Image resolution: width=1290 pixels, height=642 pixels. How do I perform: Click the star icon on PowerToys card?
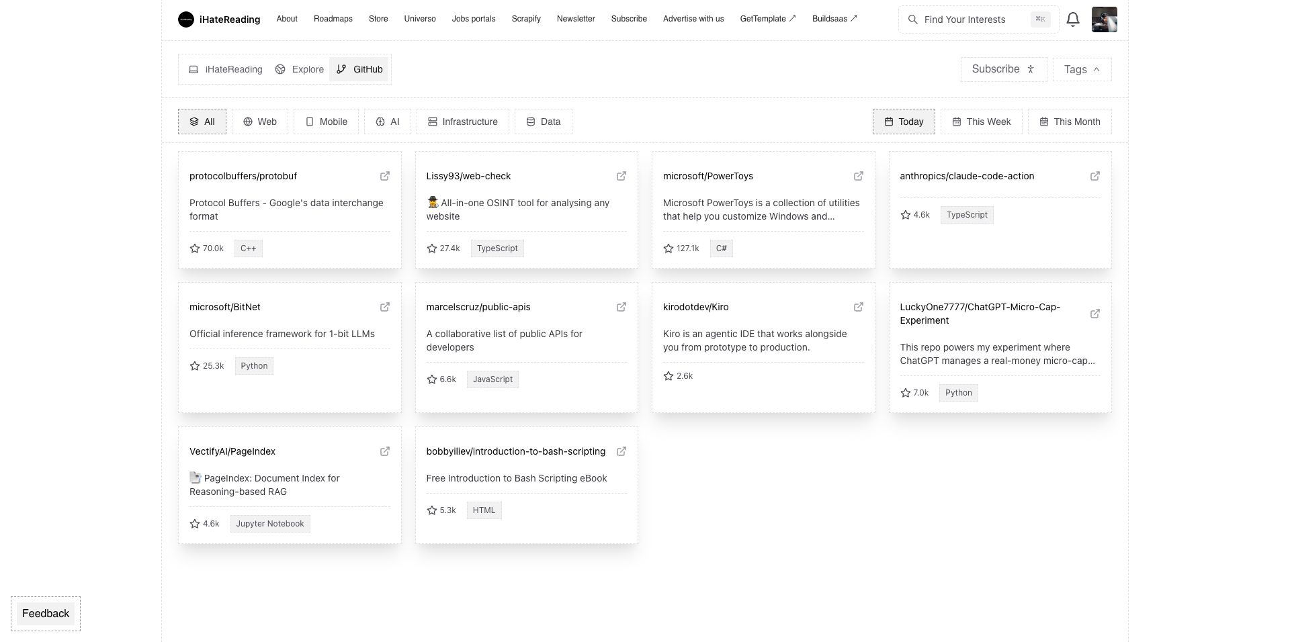pos(669,248)
